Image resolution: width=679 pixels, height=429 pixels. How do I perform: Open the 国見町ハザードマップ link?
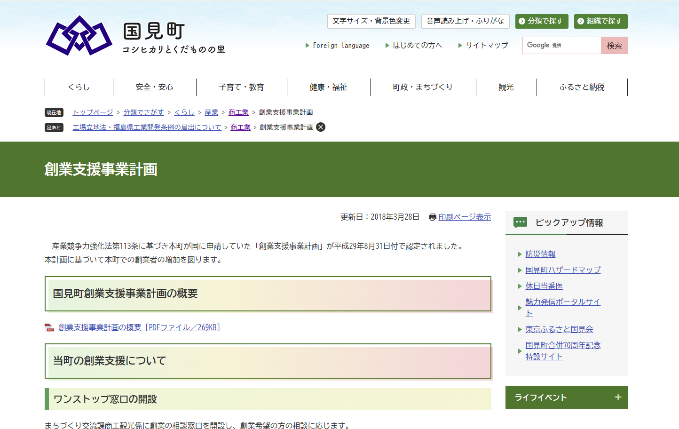click(563, 270)
